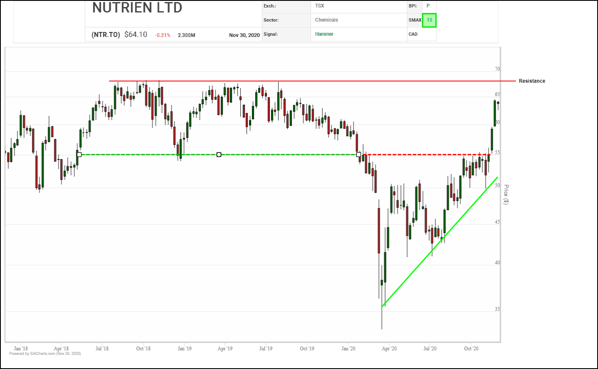Click the NUTRIEN LTD title heading
Viewport: 598px width, 369px height.
[137, 7]
